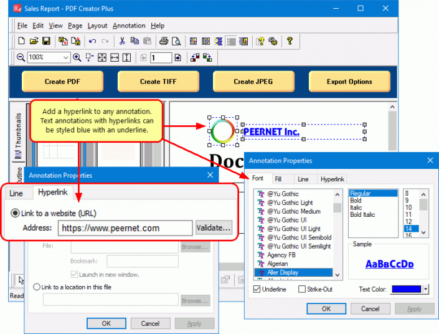
Task: Open the gears settings toolbar icon
Action: click(273, 41)
